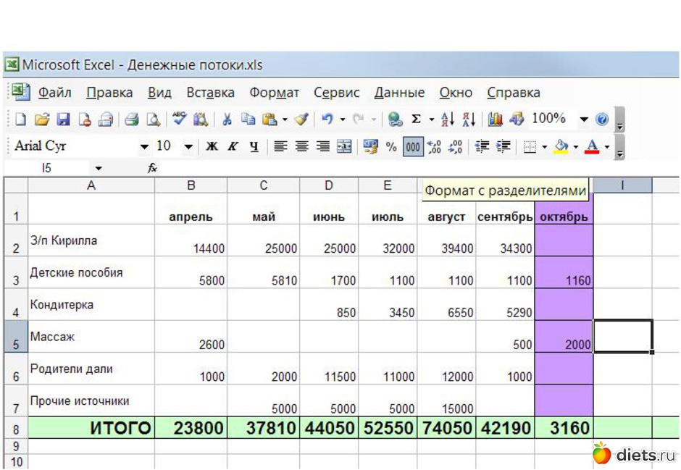
Task: Click the Increase Decimal icon
Action: coord(435,146)
